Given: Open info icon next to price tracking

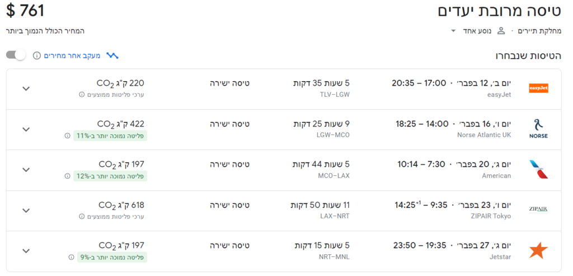Looking at the screenshot, I should [36, 55].
